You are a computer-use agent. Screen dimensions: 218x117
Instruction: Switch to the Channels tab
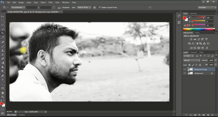click(x=193, y=52)
